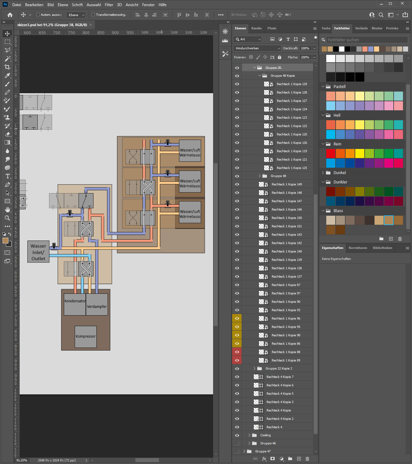
Task: Click the 91,15% zoom level field
Action: tap(22, 460)
